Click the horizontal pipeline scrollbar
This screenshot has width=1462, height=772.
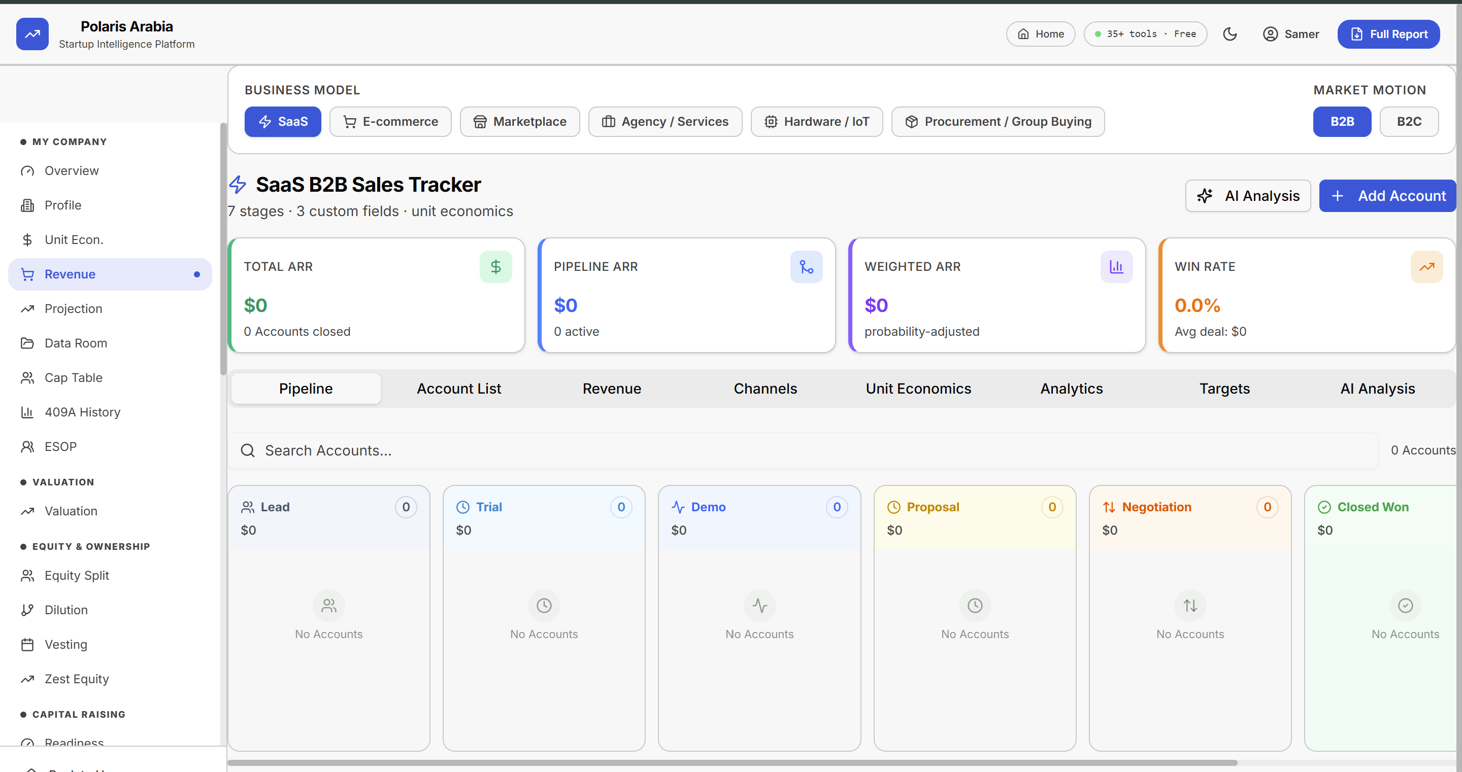point(732,762)
